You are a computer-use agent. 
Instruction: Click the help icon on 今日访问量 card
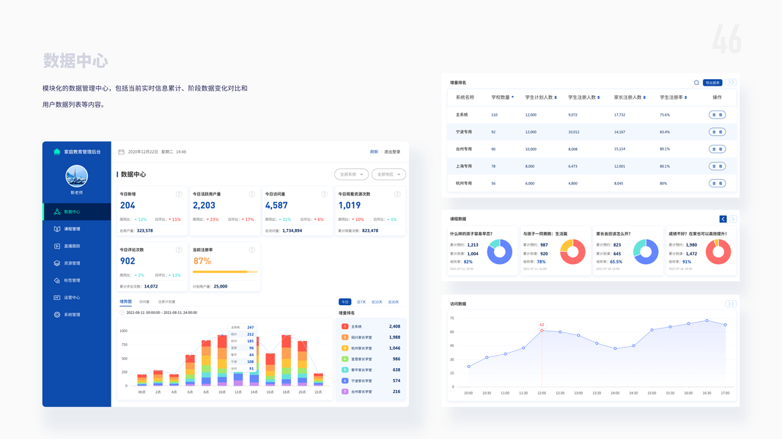click(x=324, y=194)
